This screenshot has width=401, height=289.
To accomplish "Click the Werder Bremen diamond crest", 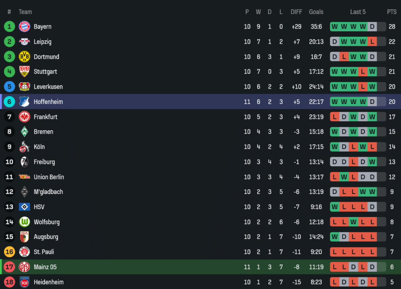I will 24,132.
